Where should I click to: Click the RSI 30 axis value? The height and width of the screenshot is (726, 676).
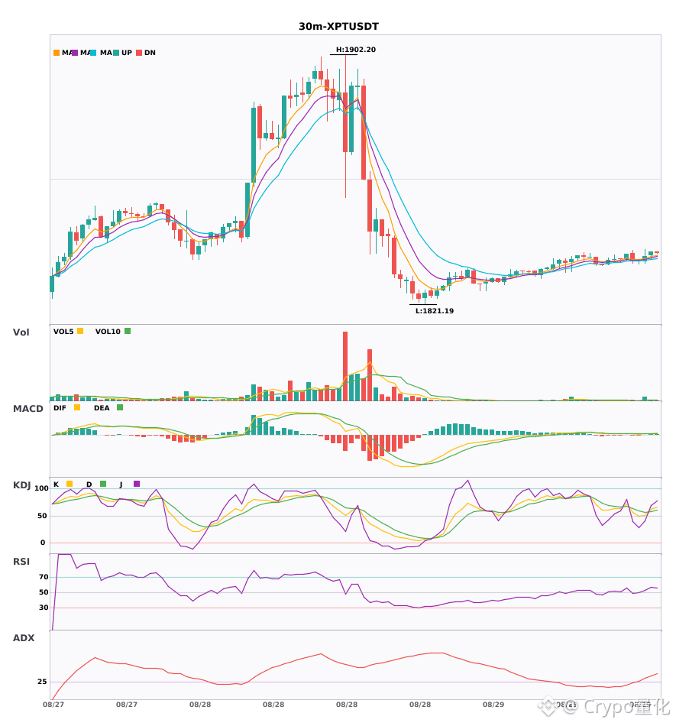pyautogui.click(x=44, y=608)
